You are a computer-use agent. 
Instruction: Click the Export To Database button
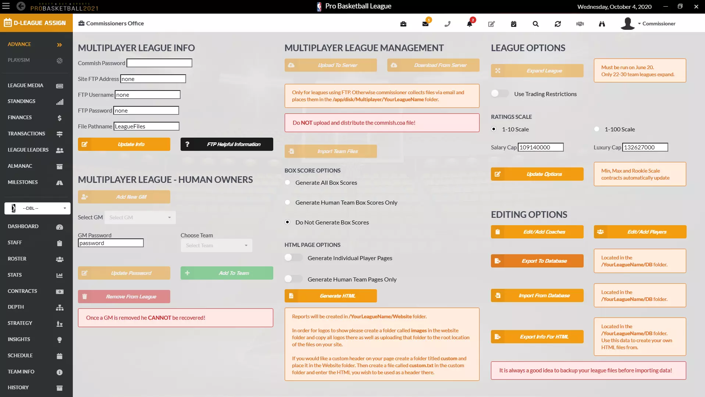tap(537, 261)
